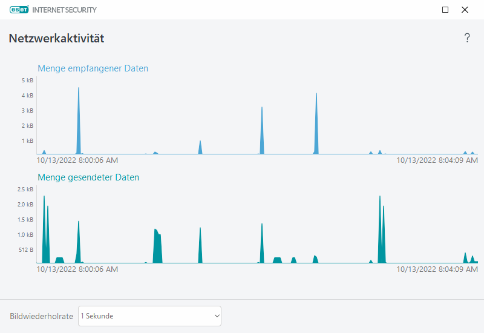Click the tallest received data peak near 4 kB
The width and height of the screenshot is (484, 333).
(x=79, y=120)
